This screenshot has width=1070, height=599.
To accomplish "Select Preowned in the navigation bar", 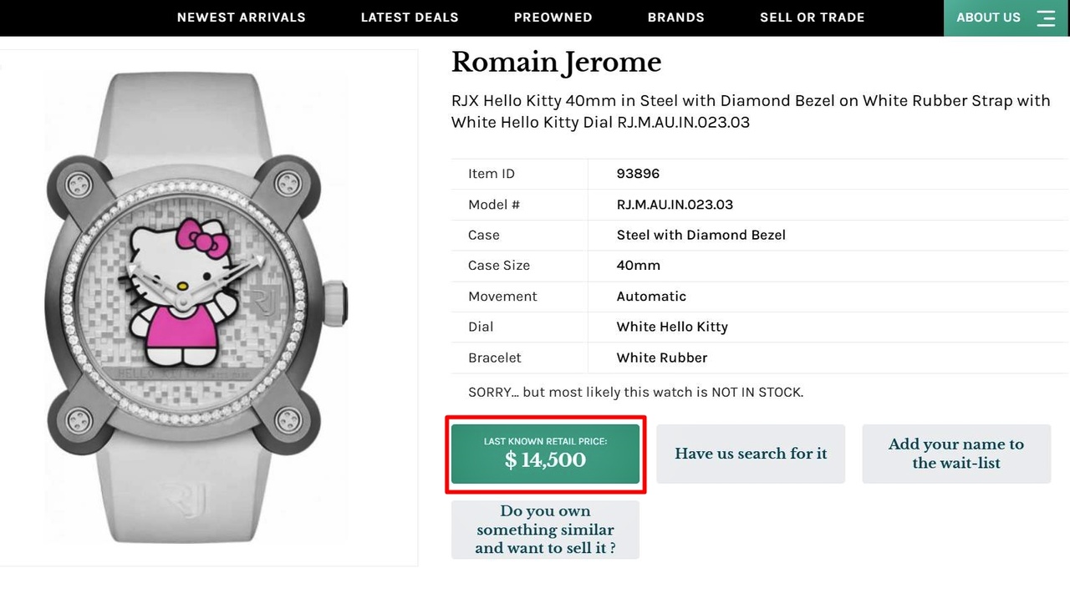I will (x=553, y=18).
